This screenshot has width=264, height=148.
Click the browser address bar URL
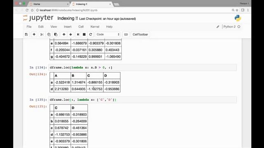(x=68, y=10)
